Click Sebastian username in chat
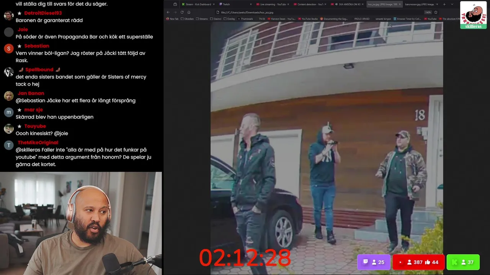490x275 pixels. click(x=37, y=46)
